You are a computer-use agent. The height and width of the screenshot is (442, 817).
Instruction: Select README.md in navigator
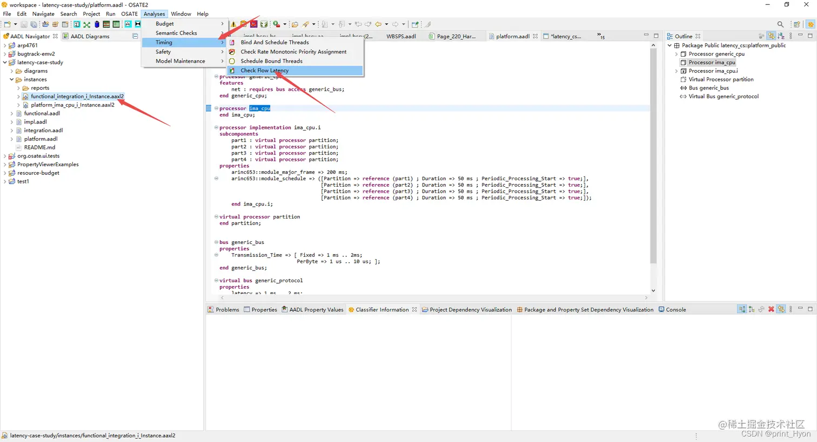pyautogui.click(x=39, y=147)
